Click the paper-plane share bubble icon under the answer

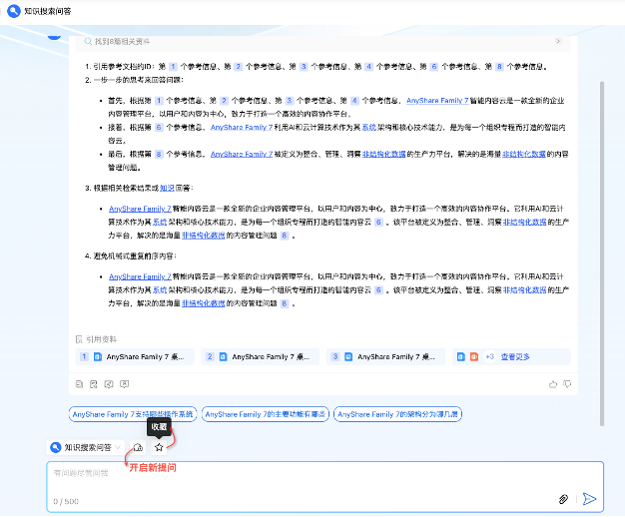pyautogui.click(x=109, y=384)
